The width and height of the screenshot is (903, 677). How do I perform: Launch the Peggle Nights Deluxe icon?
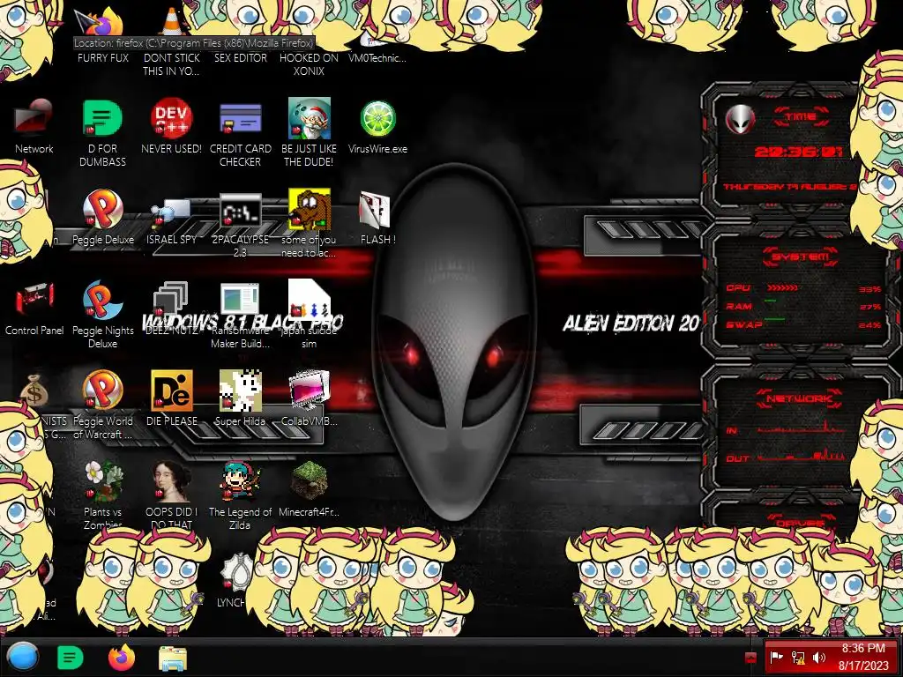click(x=102, y=300)
